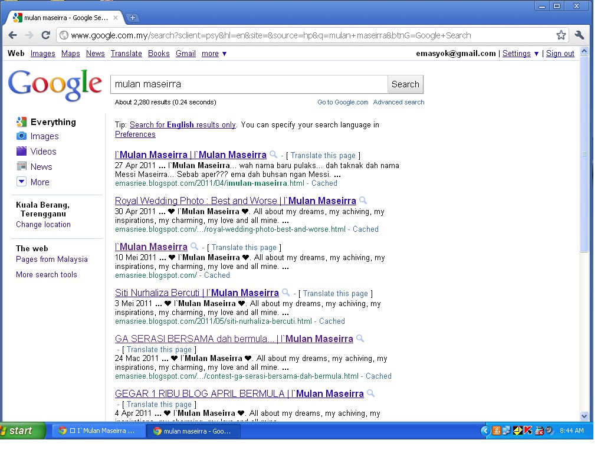Click the vertical scrollbar thumb
Screen dimensions: 604x453
click(x=585, y=154)
